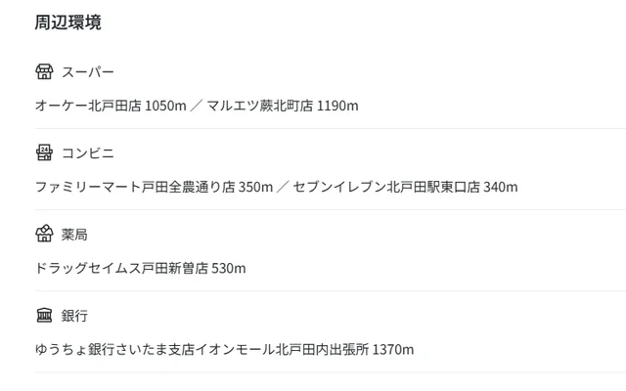This screenshot has width=626, height=391.
Task: Click the bank building icon
Action: [x=44, y=315]
